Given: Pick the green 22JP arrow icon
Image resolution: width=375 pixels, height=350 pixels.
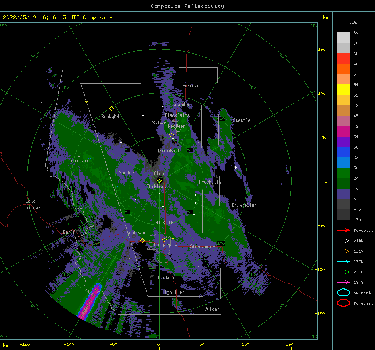Looking at the screenshot, I should click(x=343, y=272).
